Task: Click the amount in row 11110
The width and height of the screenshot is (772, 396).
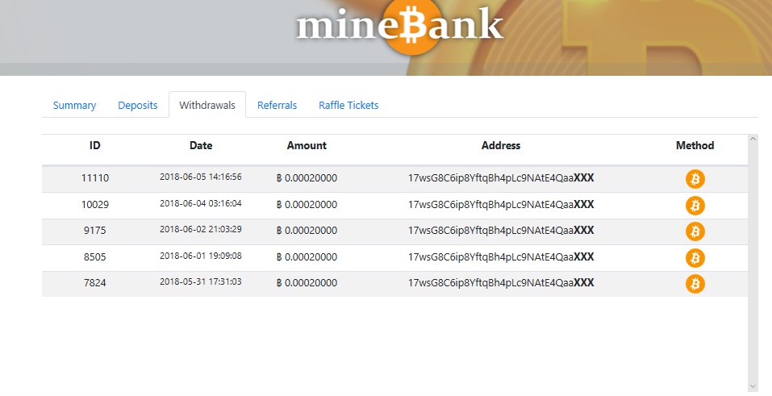Action: [307, 177]
